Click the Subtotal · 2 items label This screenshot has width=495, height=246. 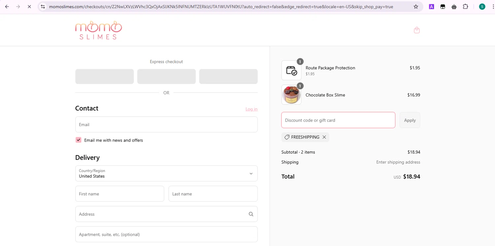(x=298, y=152)
